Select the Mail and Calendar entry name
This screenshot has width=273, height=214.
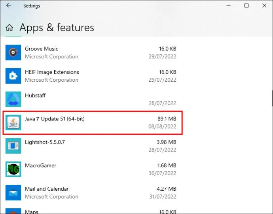point(47,189)
